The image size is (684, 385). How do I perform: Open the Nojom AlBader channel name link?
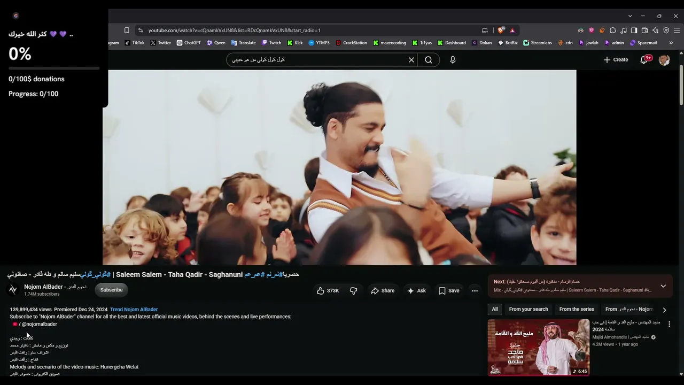[x=55, y=287]
